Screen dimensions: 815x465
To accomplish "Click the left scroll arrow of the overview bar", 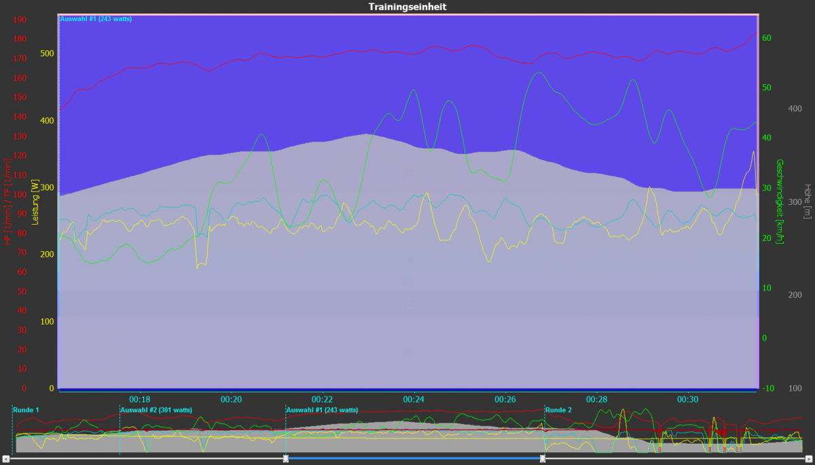I will tap(5, 460).
